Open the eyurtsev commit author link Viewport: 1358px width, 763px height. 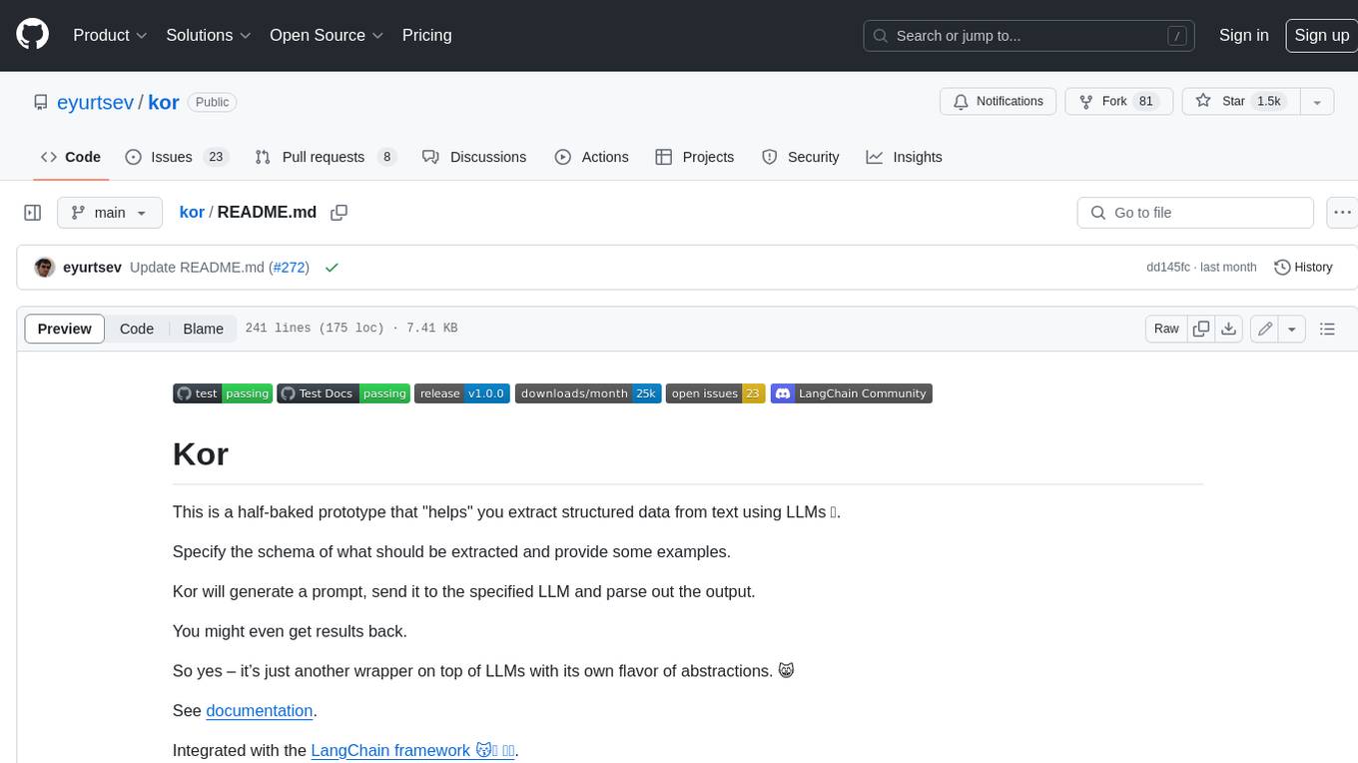pyautogui.click(x=92, y=268)
